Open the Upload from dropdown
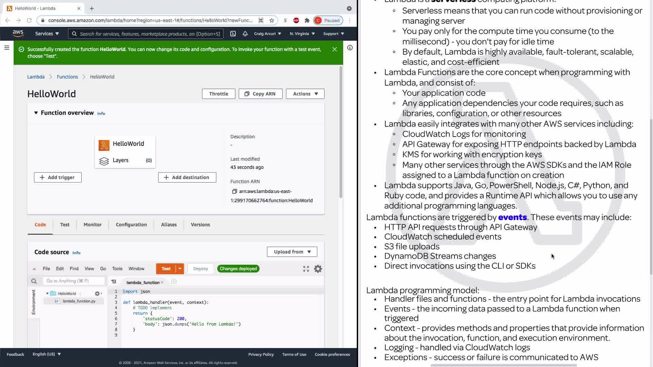 (292, 252)
